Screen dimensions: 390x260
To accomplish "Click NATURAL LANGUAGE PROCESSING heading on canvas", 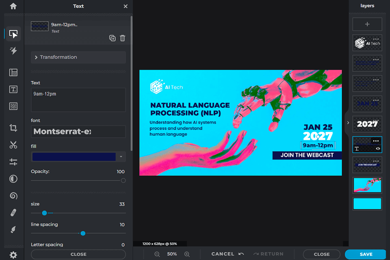I will point(190,109).
